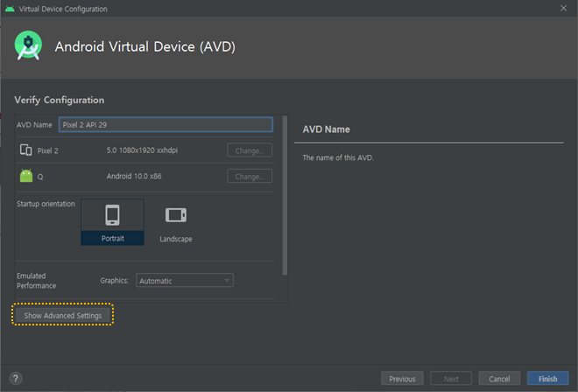Click the 'Startup orientation' label
The width and height of the screenshot is (578, 392).
click(46, 204)
